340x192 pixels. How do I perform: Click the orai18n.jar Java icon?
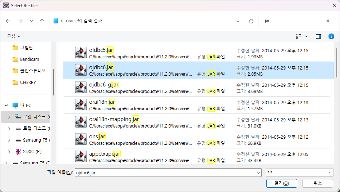point(81,104)
